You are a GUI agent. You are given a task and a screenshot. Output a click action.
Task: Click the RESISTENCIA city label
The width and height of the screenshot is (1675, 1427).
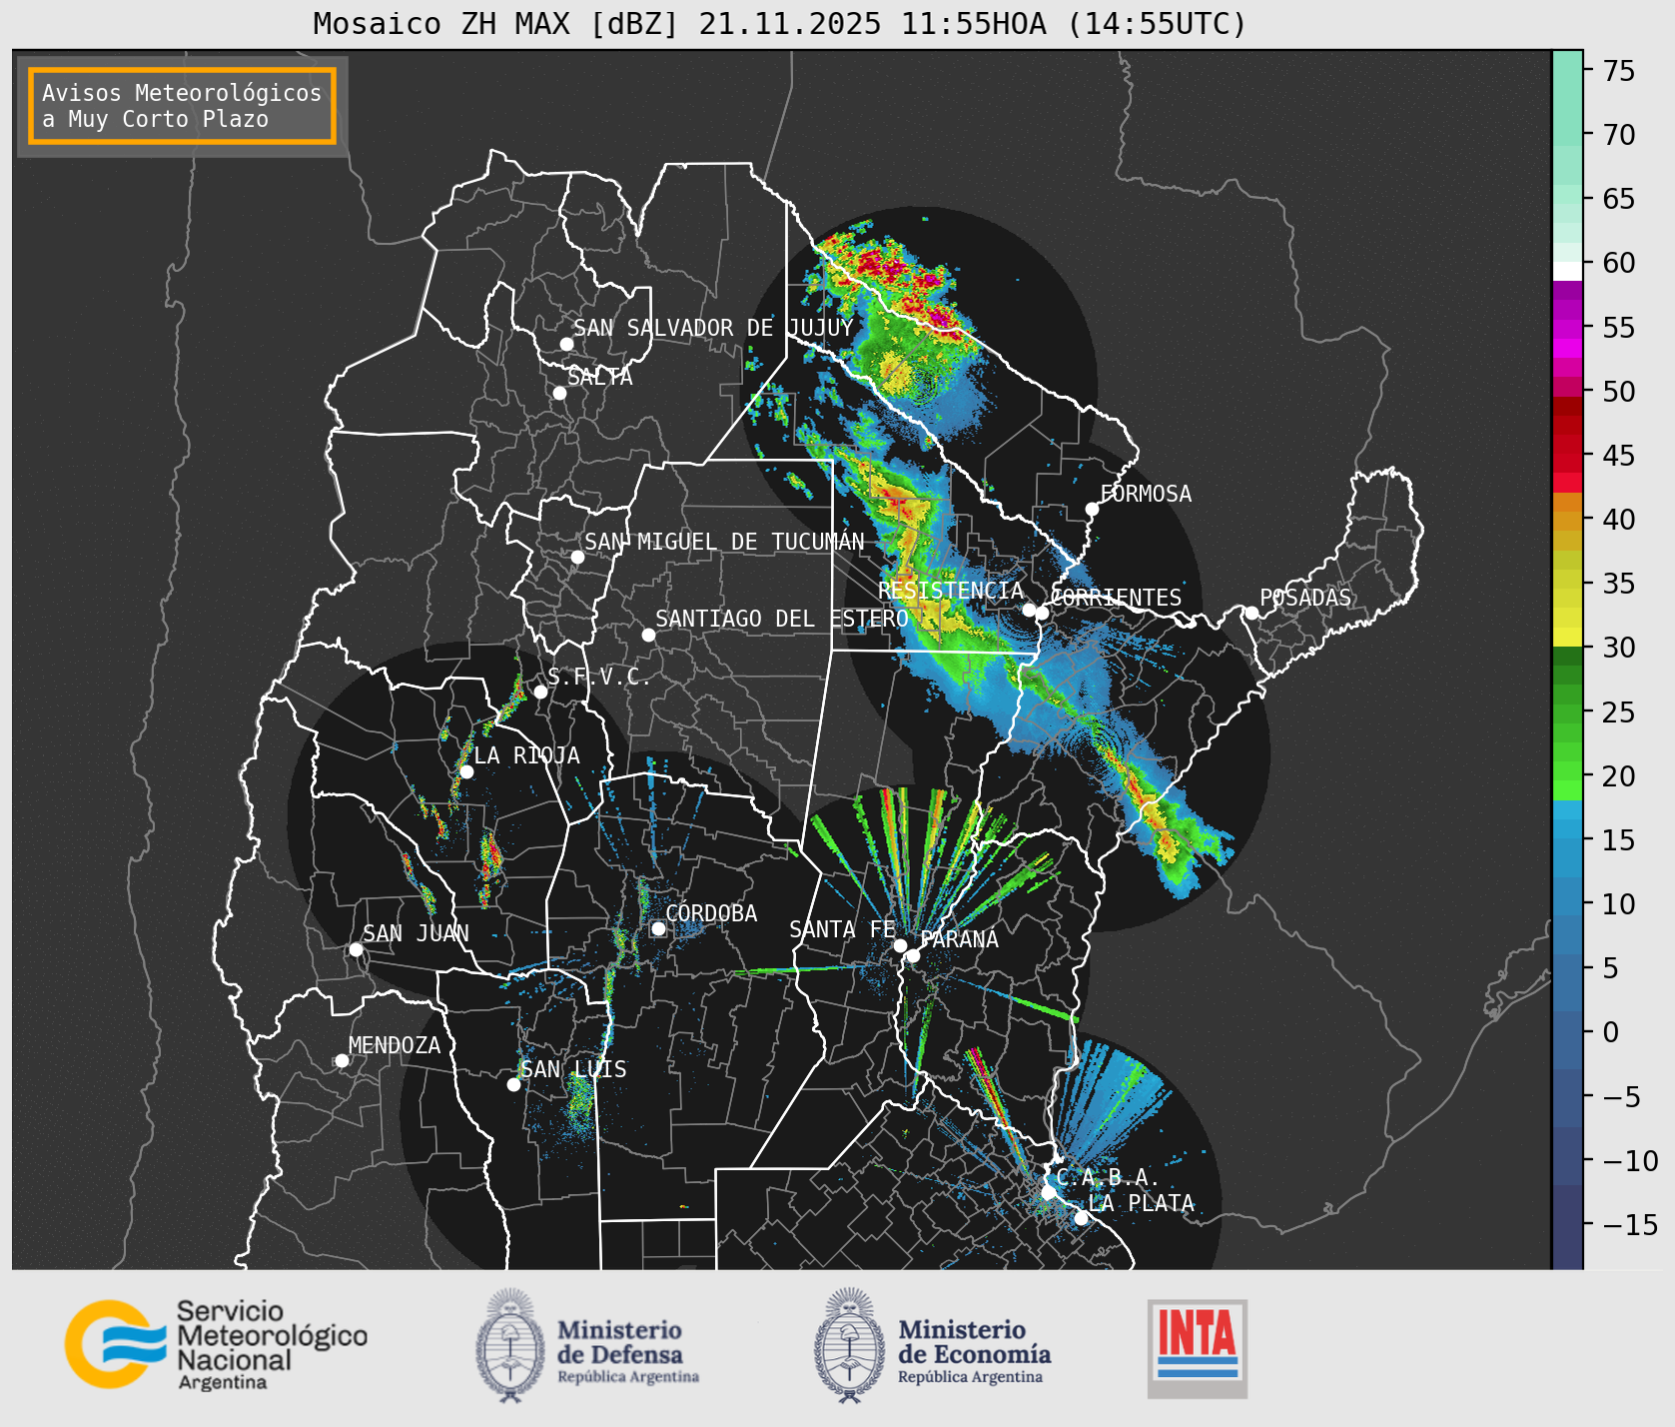(x=951, y=591)
